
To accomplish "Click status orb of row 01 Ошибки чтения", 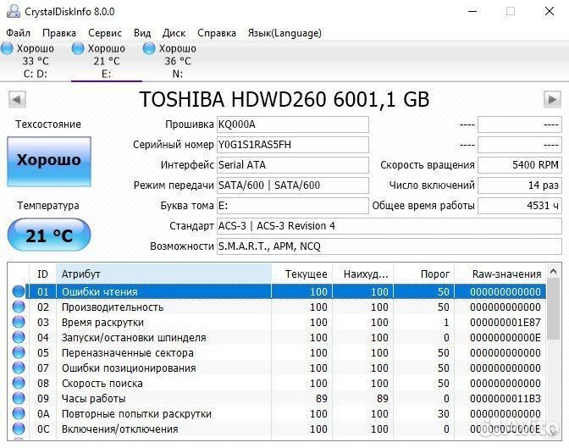I will point(19,291).
